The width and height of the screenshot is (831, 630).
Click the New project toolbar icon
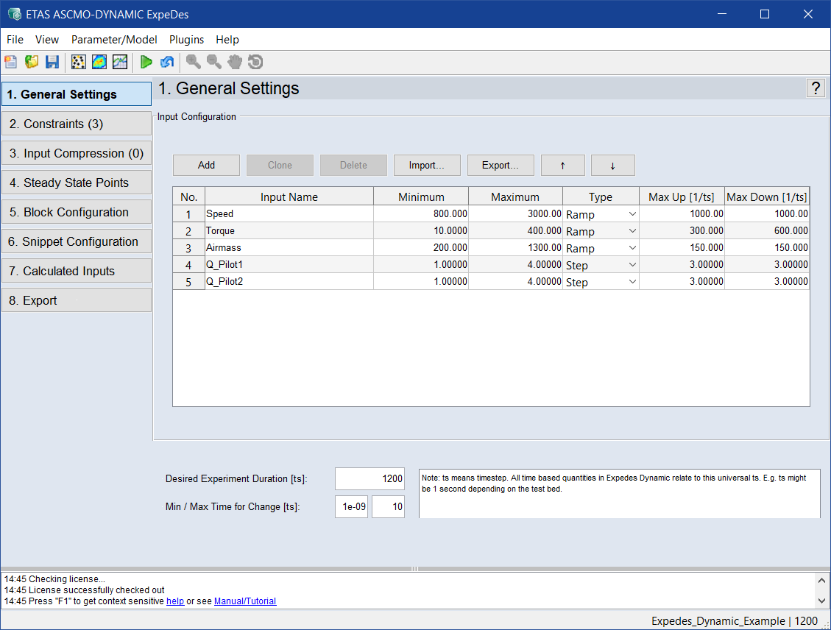pyautogui.click(x=11, y=63)
